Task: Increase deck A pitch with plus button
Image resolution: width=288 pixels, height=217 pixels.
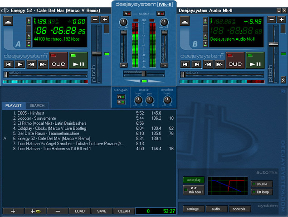Action: 105,19
